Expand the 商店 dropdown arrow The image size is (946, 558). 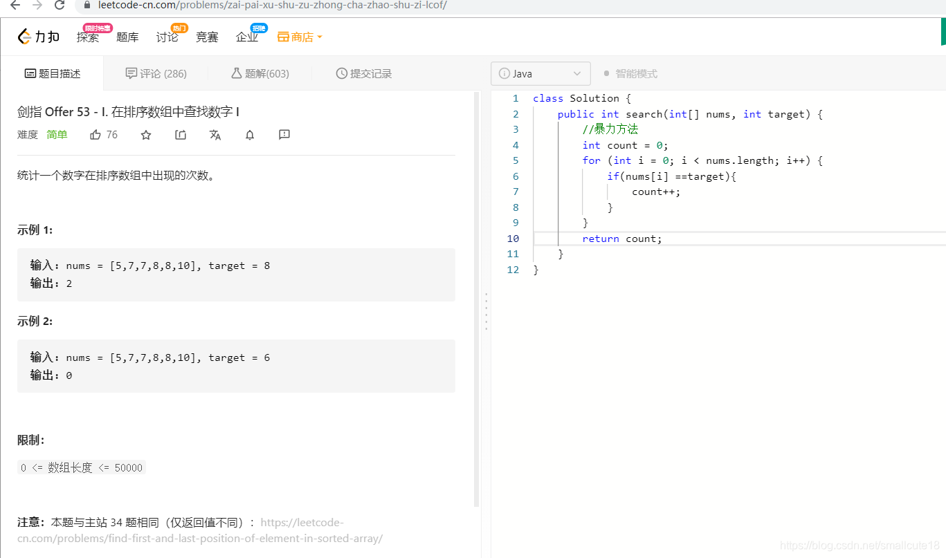(319, 37)
